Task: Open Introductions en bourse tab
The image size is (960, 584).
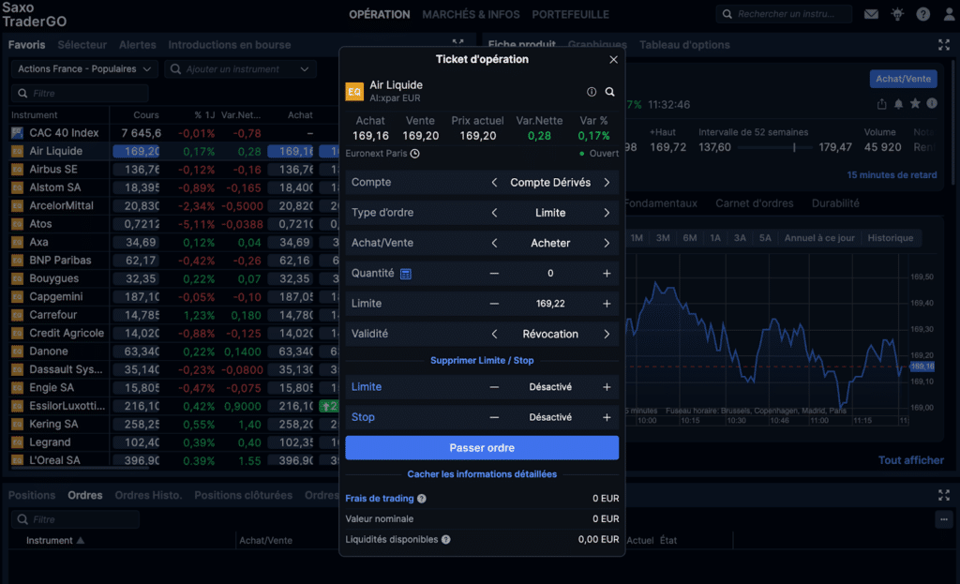Action: pos(230,45)
